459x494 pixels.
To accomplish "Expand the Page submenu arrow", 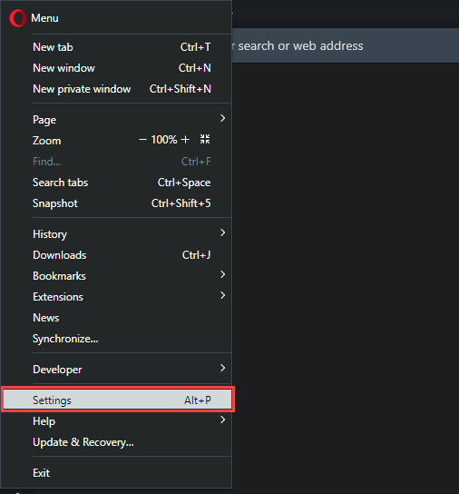I will pos(222,118).
